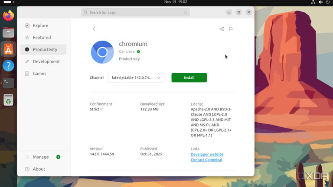Launch Terminal from the dock
333x187 pixels.
click(x=8, y=83)
